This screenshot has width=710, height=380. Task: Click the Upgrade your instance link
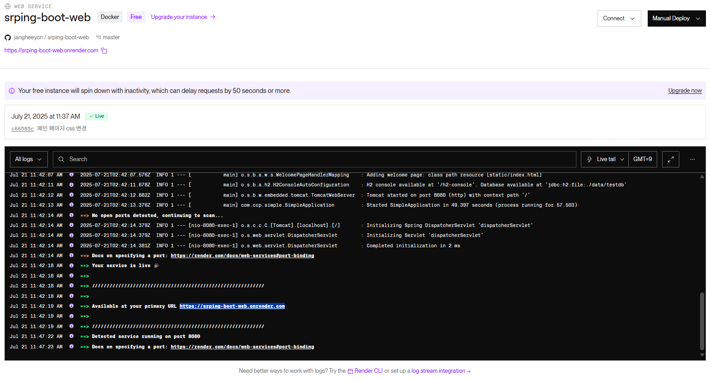tap(183, 17)
